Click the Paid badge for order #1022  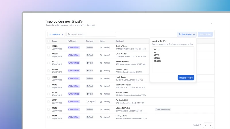pyautogui.click(x=90, y=55)
